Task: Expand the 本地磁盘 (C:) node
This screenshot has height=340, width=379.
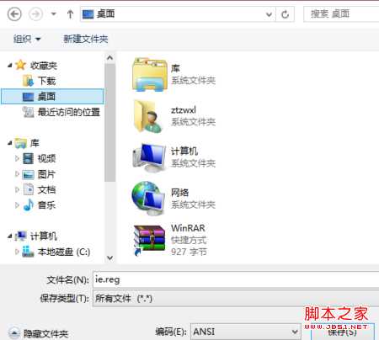Action: [17, 252]
